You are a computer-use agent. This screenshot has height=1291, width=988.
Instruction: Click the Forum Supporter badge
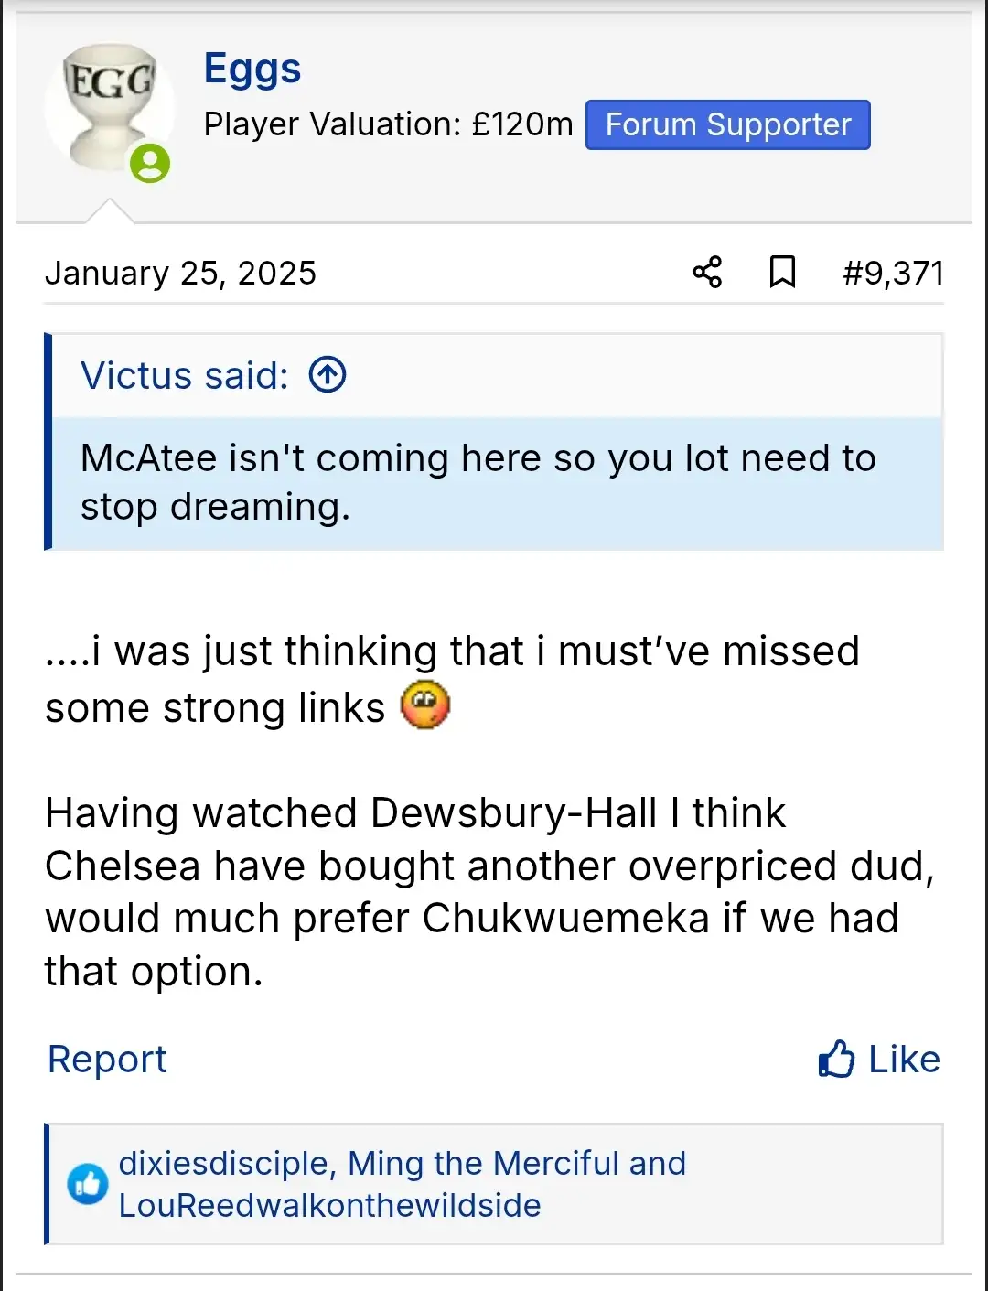(x=727, y=124)
